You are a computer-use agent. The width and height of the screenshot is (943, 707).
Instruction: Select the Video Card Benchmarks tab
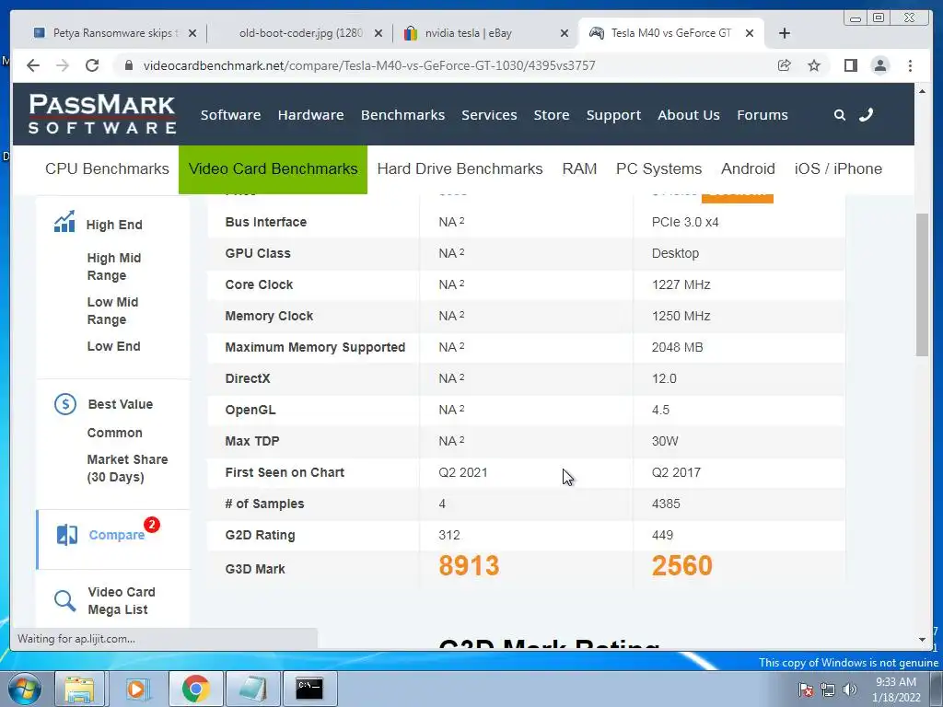(x=273, y=169)
